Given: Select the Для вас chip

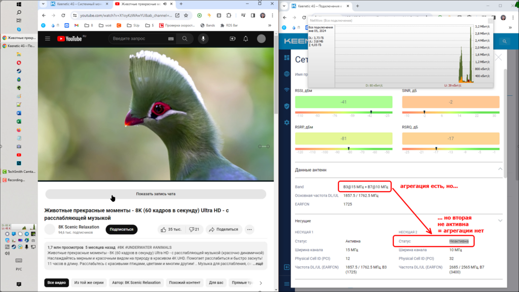Looking at the screenshot, I should click(216, 283).
